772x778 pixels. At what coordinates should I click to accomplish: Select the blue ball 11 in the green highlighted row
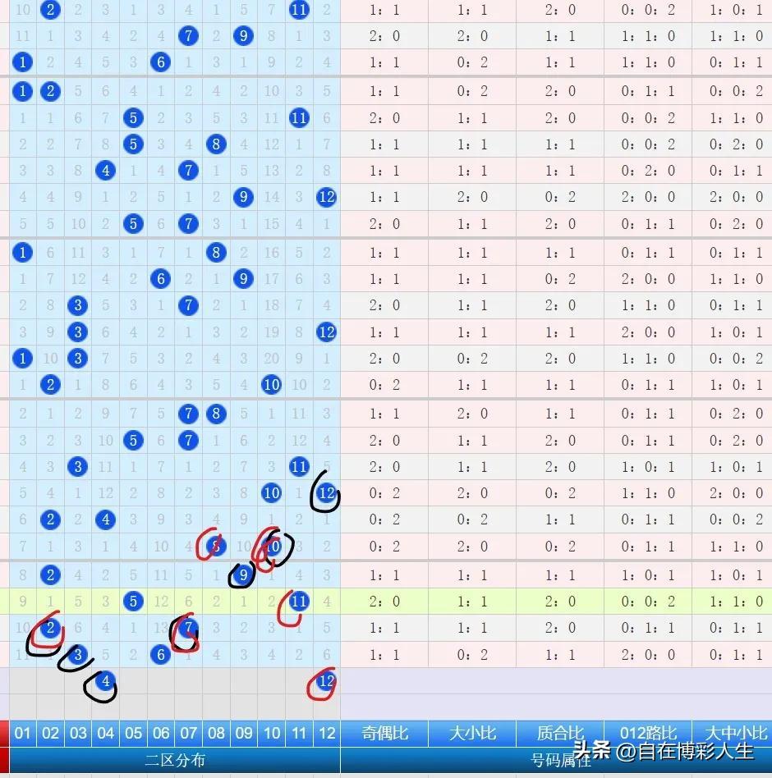point(299,602)
